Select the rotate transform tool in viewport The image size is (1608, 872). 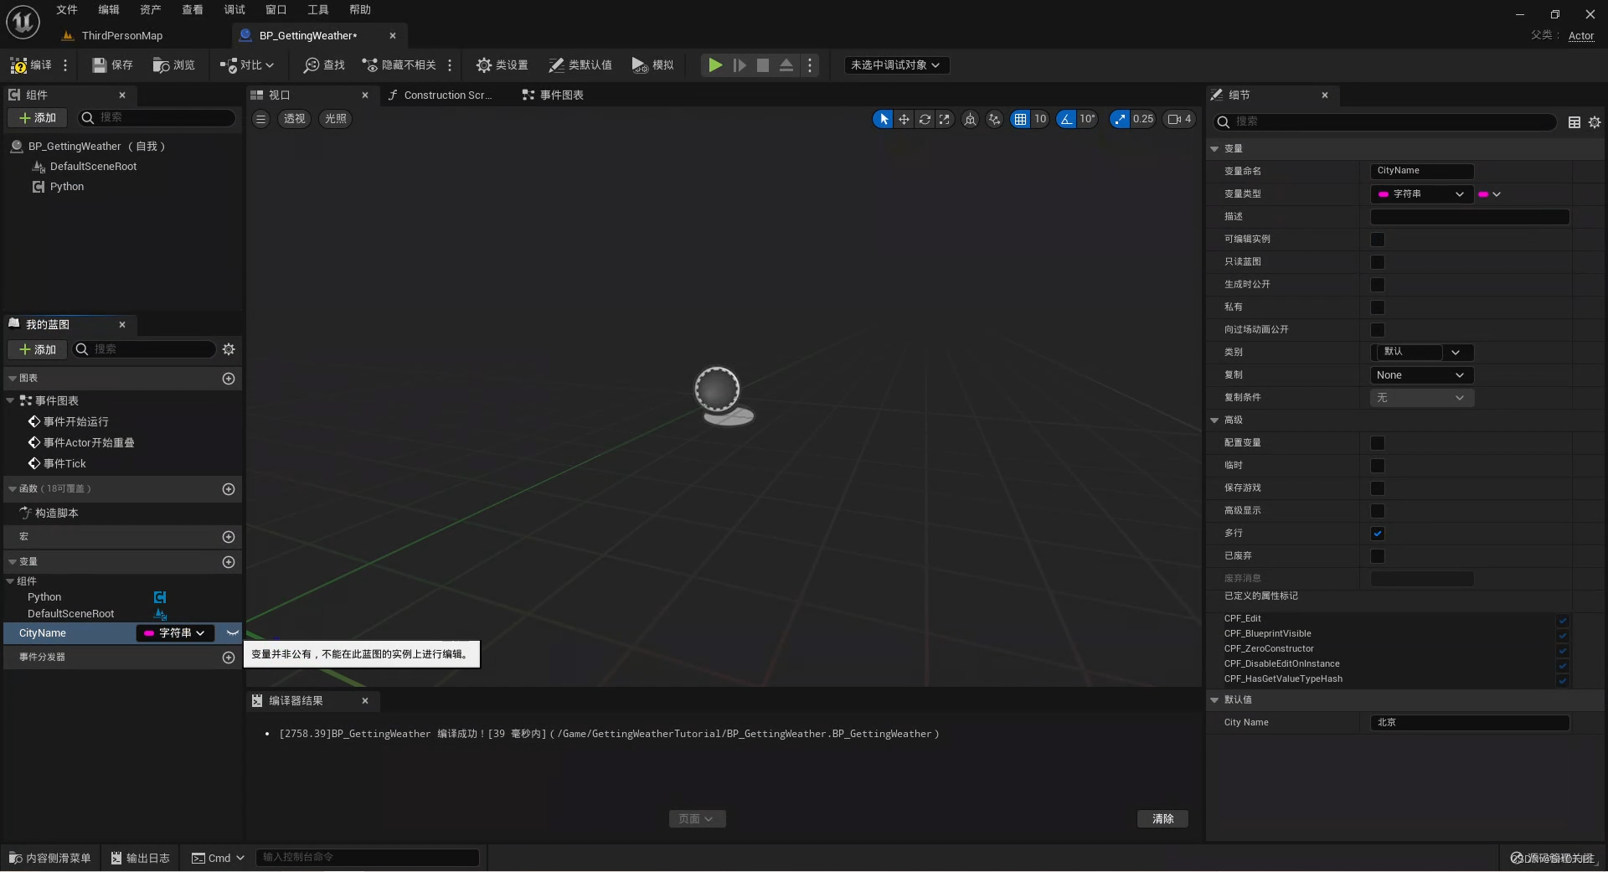click(x=924, y=119)
